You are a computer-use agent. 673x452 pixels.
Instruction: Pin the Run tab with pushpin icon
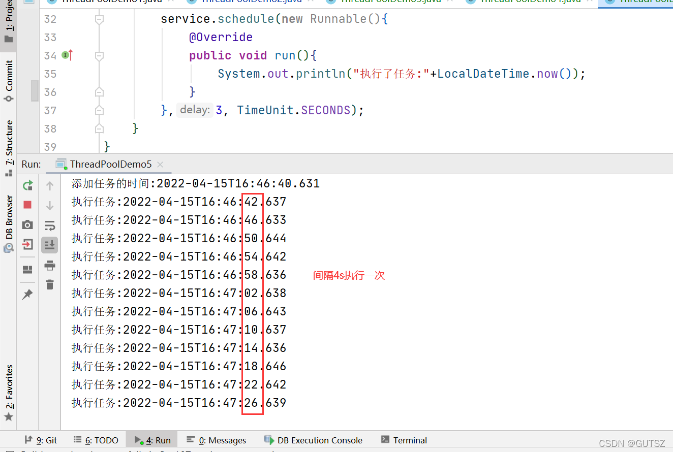pos(28,294)
